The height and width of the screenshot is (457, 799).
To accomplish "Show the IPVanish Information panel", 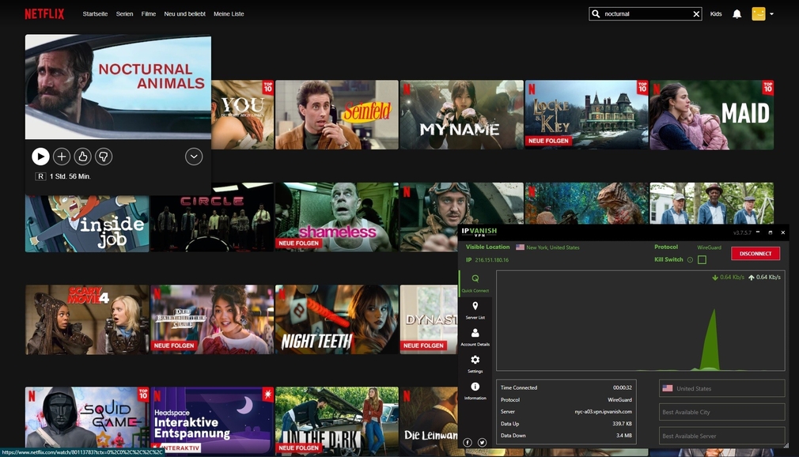I will click(x=475, y=391).
